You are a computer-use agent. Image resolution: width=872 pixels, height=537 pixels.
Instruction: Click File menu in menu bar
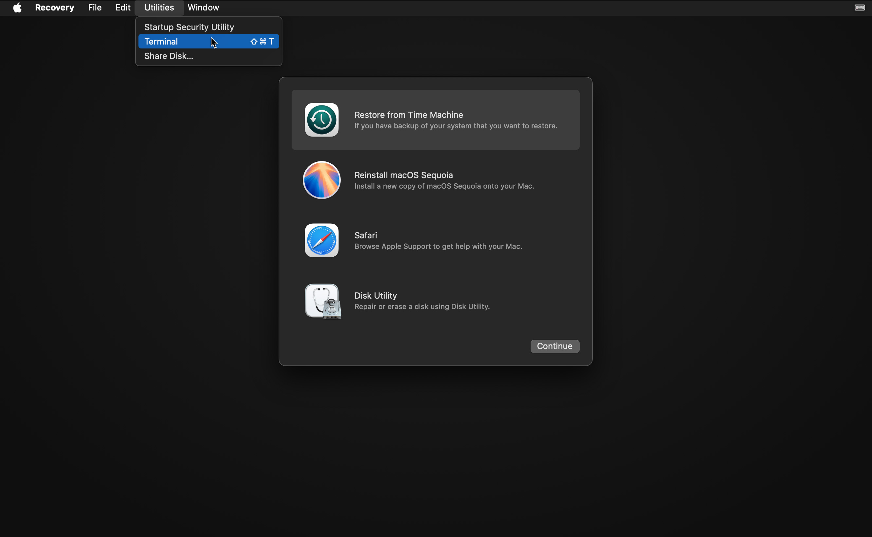pyautogui.click(x=95, y=8)
